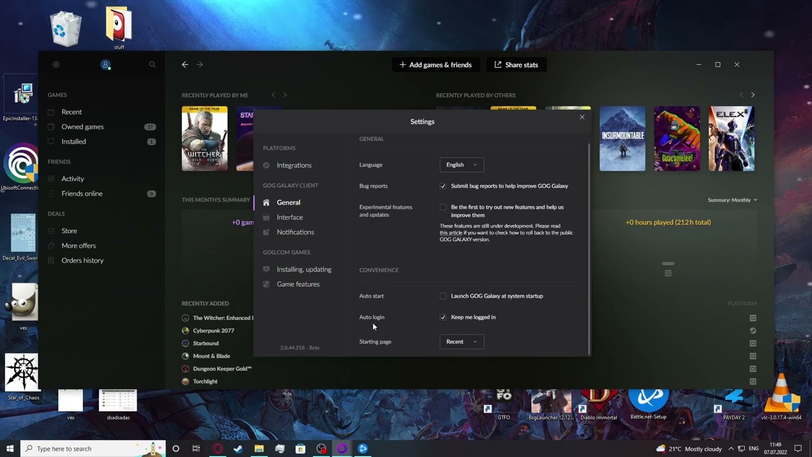This screenshot has height=457, width=812.
Task: Toggle the Recent sidebar checkbox
Action: point(51,112)
